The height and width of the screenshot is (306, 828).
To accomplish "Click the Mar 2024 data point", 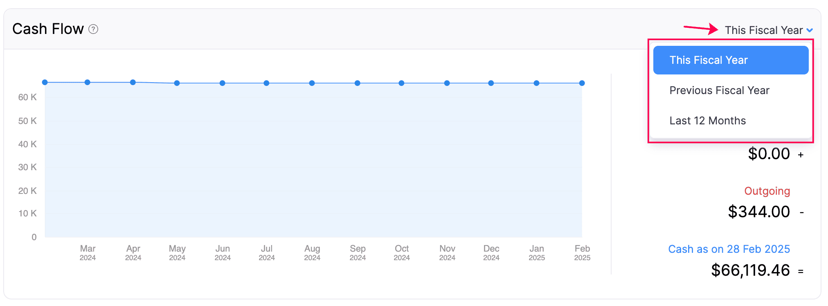I will click(88, 82).
